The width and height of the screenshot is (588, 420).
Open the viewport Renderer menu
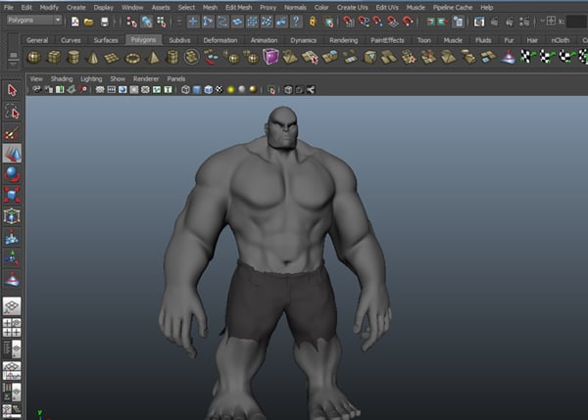coord(146,78)
